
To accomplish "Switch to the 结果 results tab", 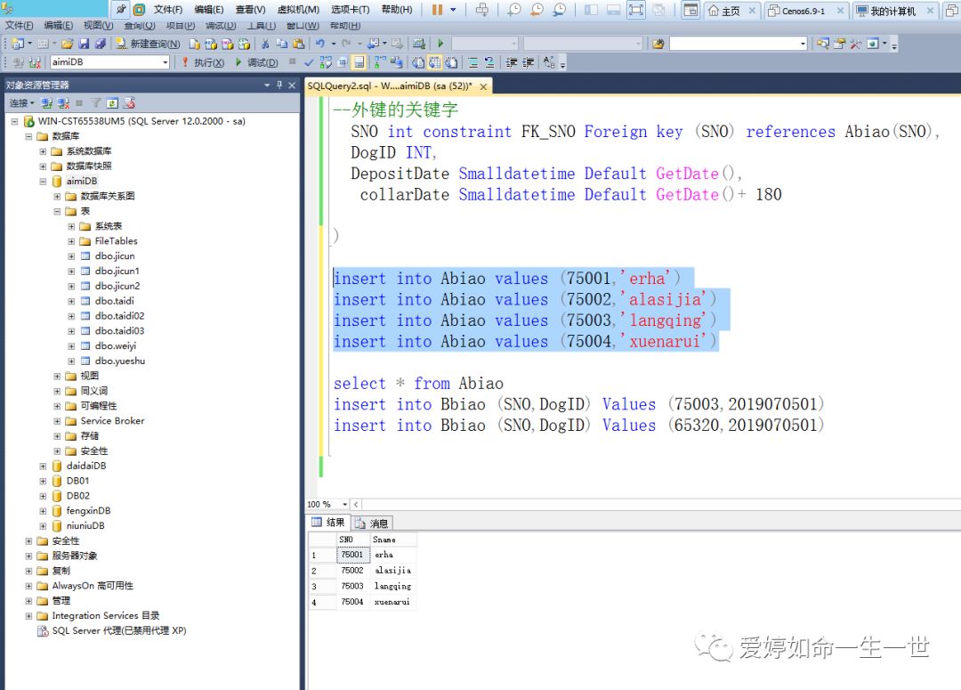I will 328,523.
